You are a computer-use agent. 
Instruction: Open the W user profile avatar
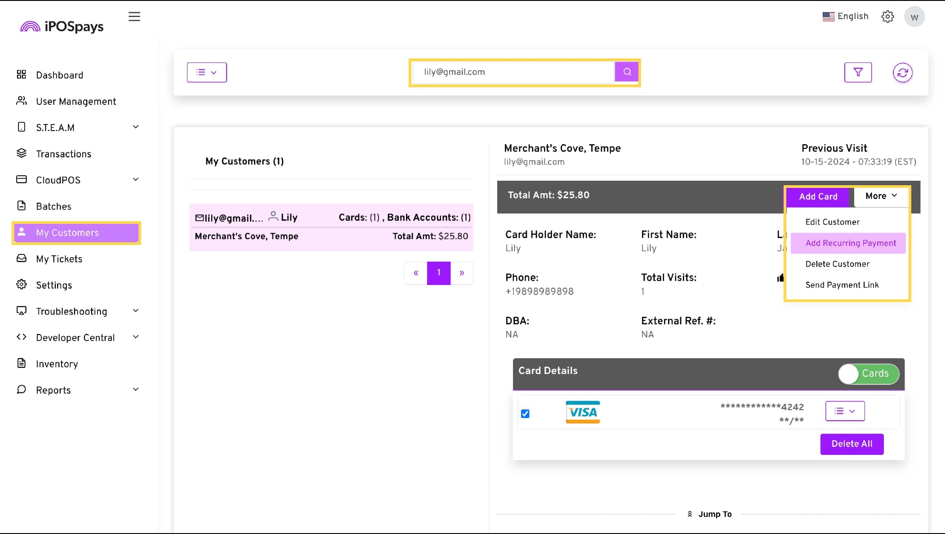point(914,17)
